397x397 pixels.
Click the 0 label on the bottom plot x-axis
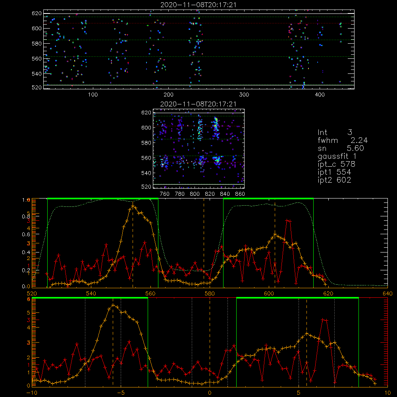(210, 393)
